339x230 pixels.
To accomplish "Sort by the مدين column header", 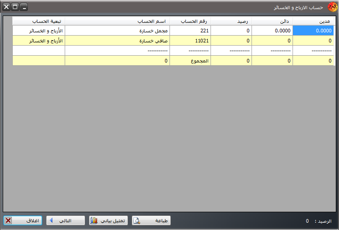I will 313,21.
